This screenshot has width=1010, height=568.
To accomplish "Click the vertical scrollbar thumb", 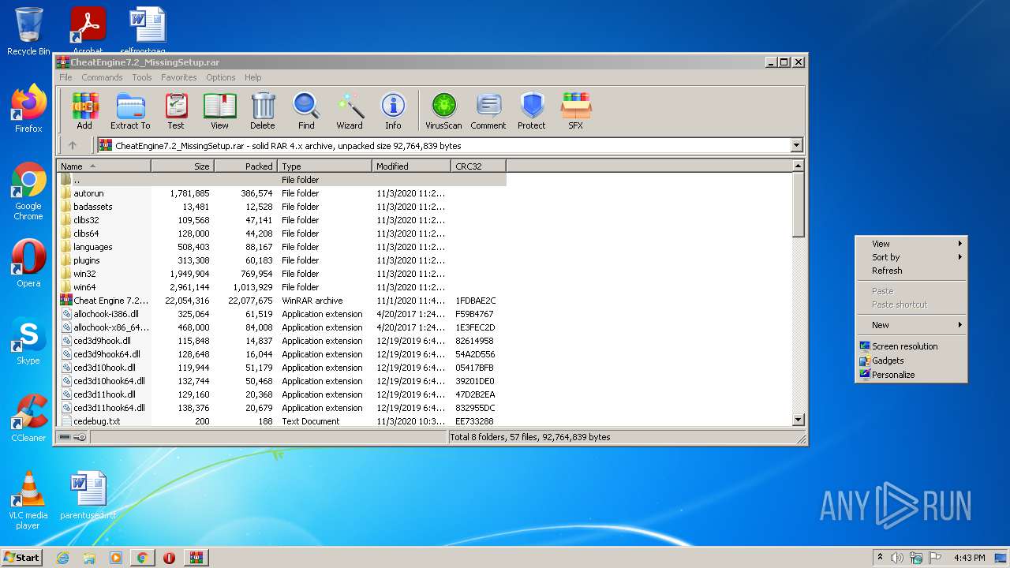I will point(798,204).
